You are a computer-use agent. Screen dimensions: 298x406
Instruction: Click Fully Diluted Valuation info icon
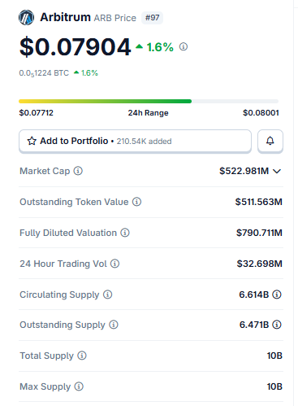click(125, 233)
